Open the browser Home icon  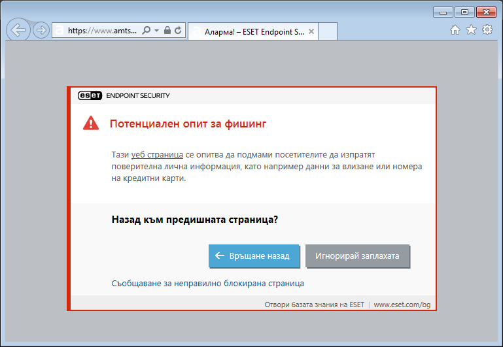pos(455,30)
